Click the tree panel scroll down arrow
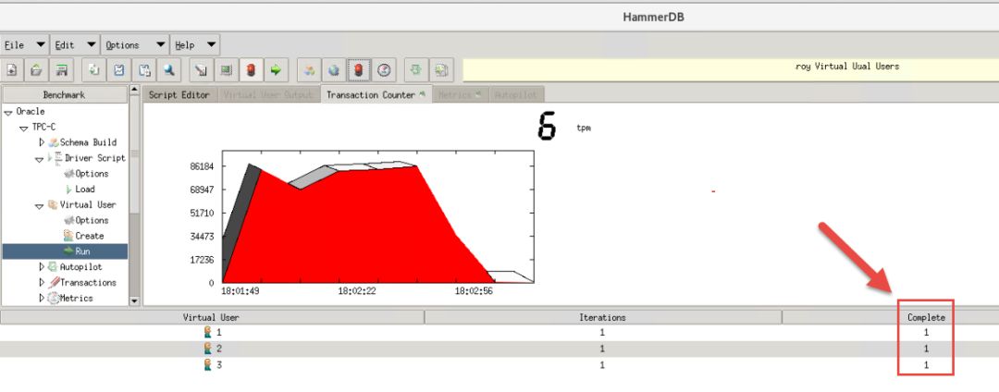 [134, 301]
